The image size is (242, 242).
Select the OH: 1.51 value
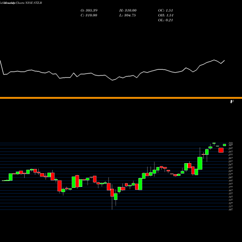[x=166, y=15]
